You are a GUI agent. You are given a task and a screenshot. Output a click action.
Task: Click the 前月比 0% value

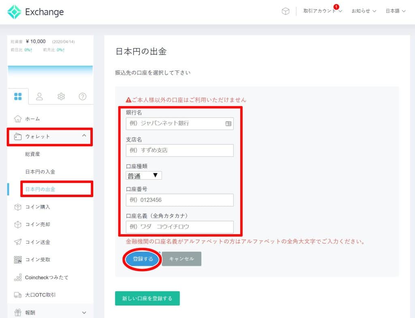(x=60, y=50)
